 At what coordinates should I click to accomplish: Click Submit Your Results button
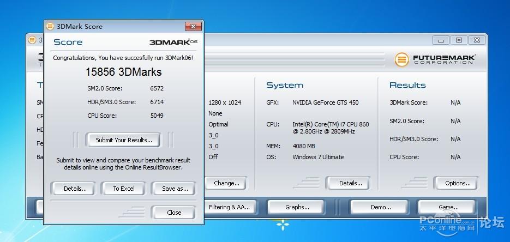click(x=123, y=140)
